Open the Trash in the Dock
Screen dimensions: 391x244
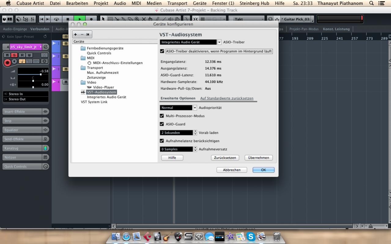(x=277, y=236)
